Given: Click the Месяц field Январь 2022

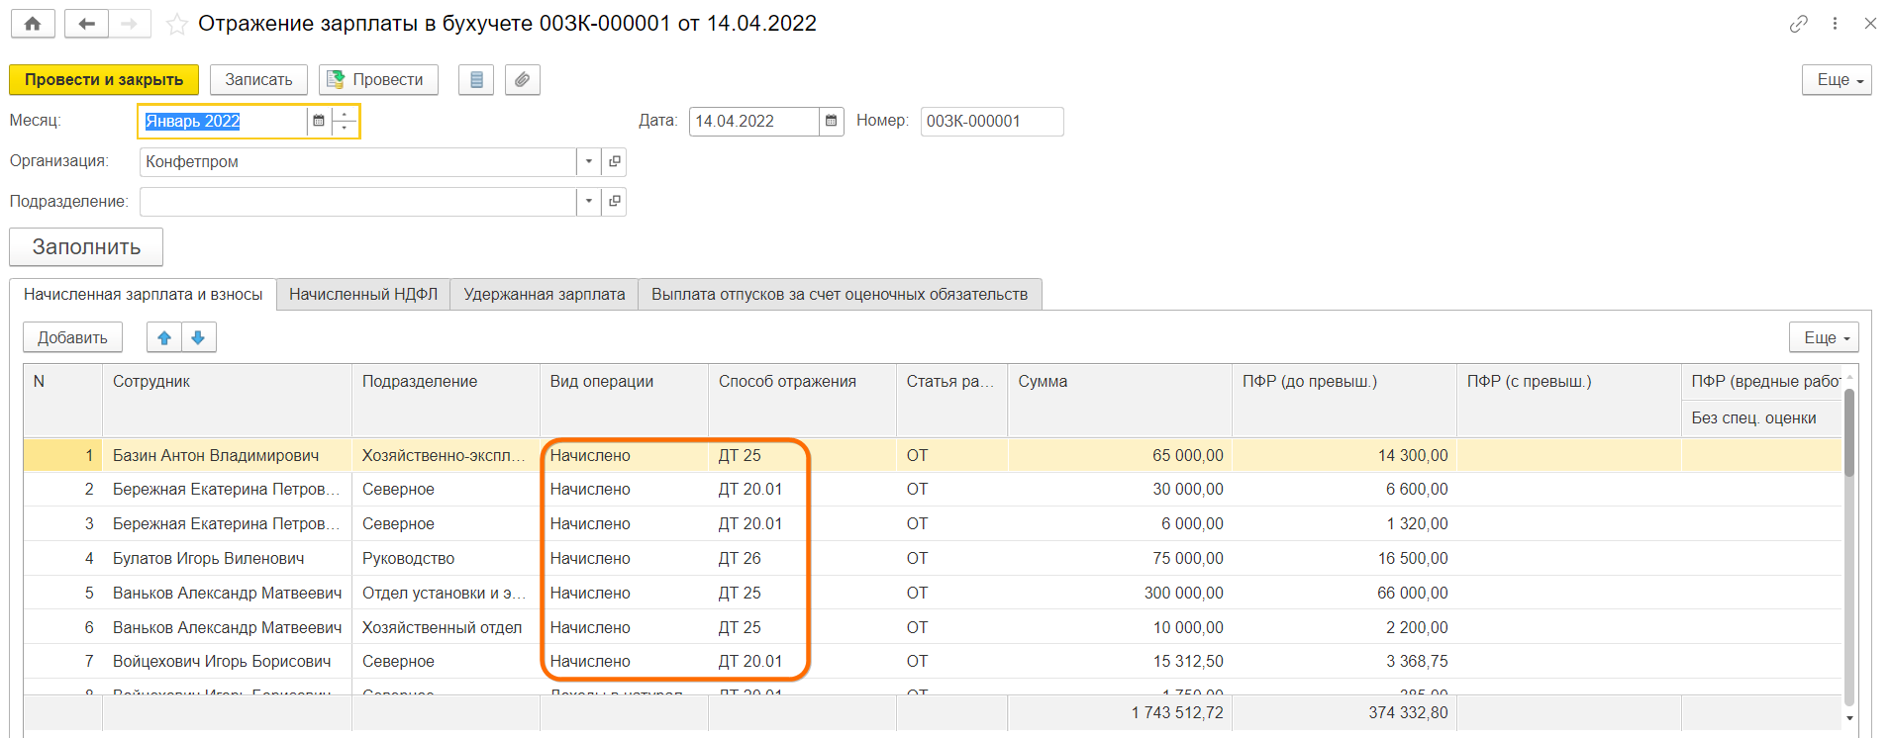Looking at the screenshot, I should point(223,121).
